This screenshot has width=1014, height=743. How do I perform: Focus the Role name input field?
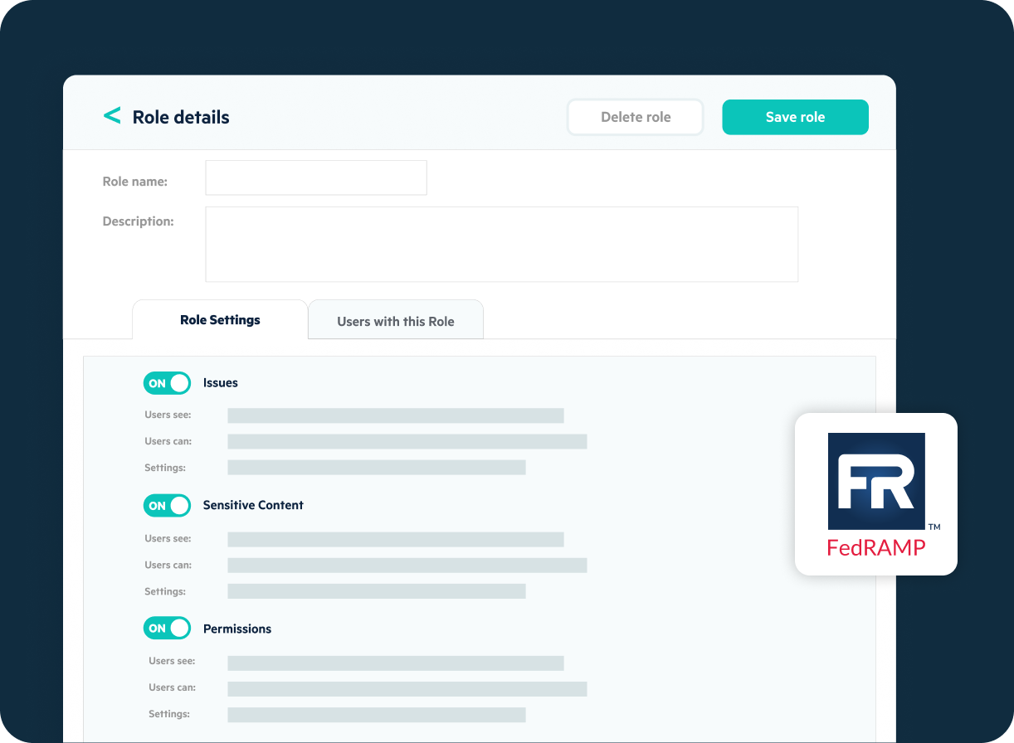point(316,178)
